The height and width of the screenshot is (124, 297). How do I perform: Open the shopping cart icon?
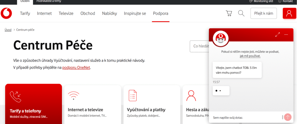[x=229, y=13]
